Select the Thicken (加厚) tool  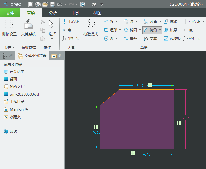pos(170,30)
